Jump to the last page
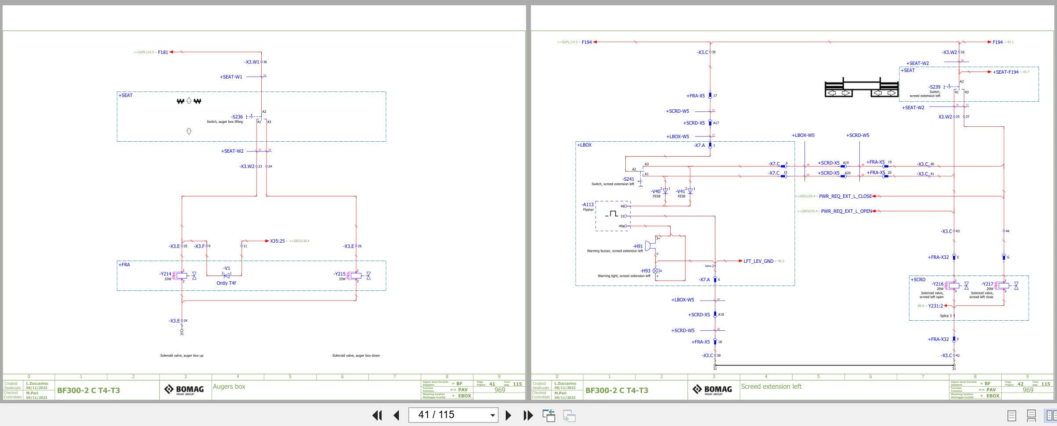This screenshot has height=426, width=1057. (x=528, y=415)
